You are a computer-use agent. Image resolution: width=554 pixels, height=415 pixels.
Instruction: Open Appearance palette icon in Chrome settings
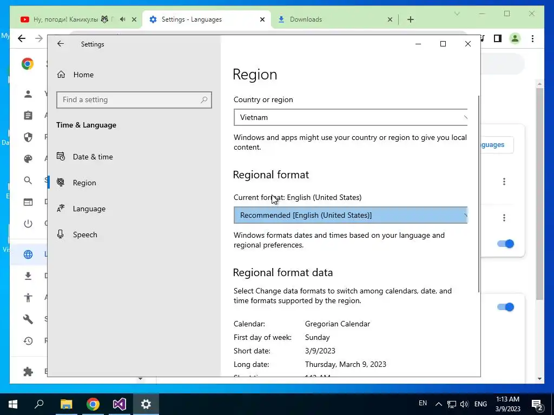click(28, 159)
